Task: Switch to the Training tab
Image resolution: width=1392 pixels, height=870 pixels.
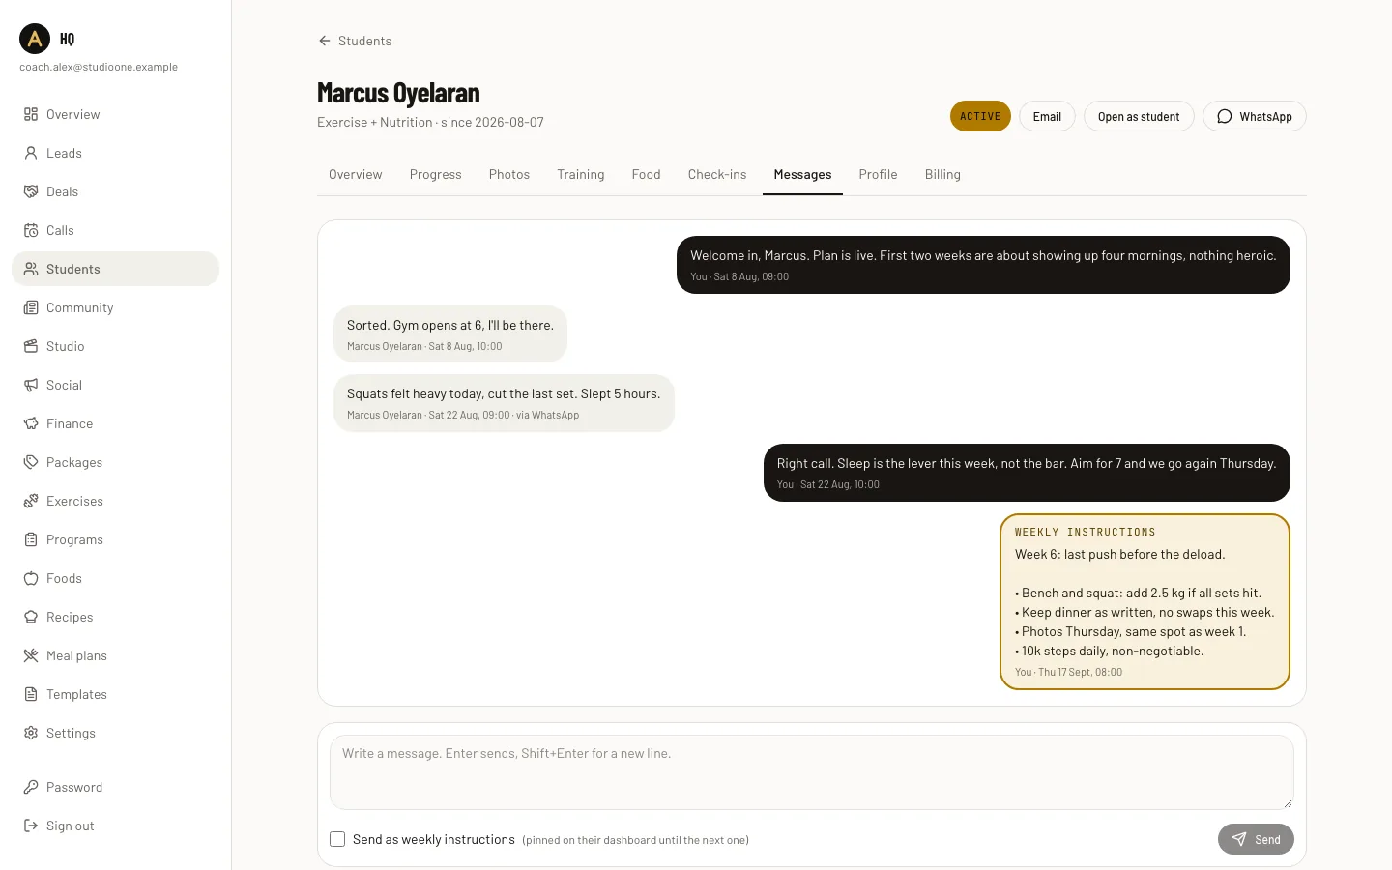Action: 581,175
